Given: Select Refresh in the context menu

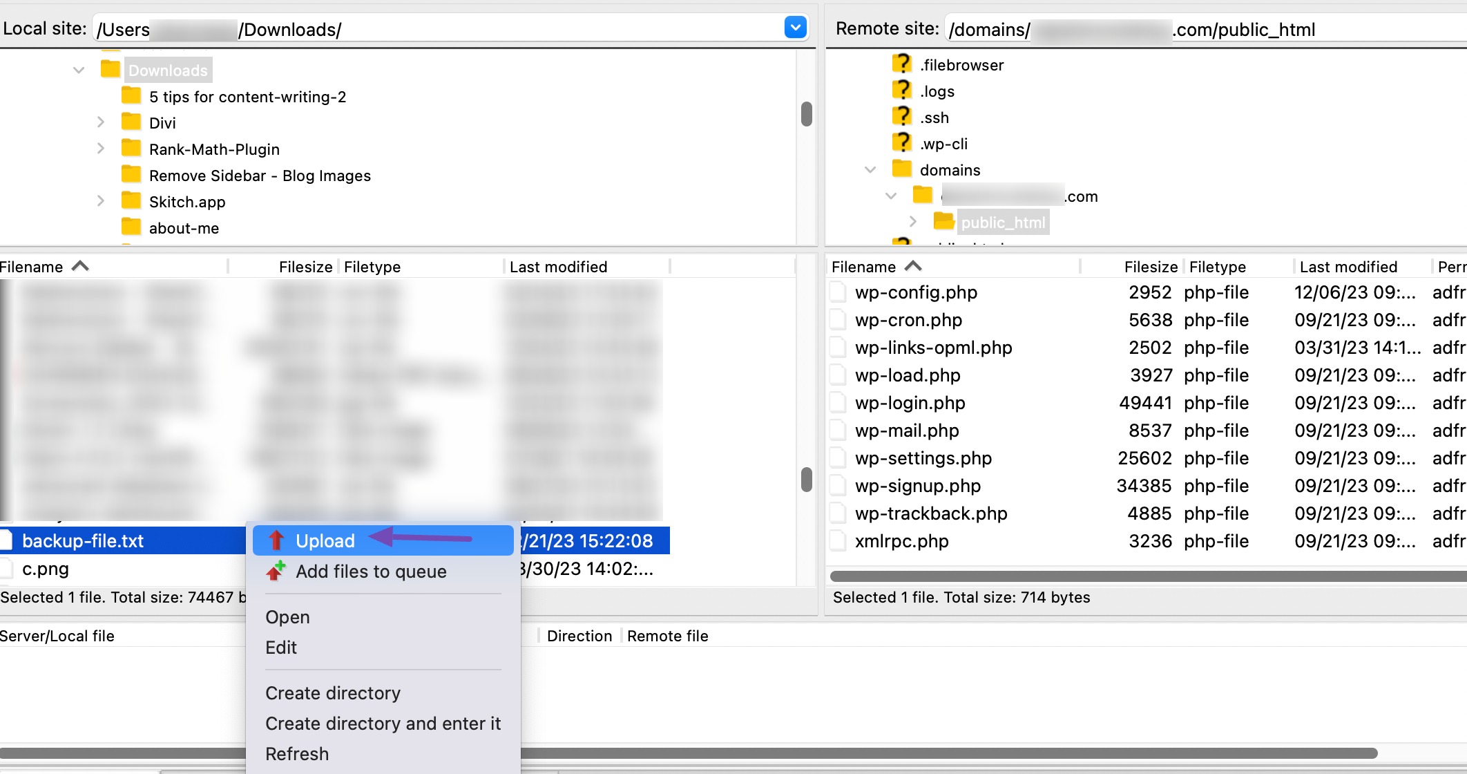Looking at the screenshot, I should 297,753.
